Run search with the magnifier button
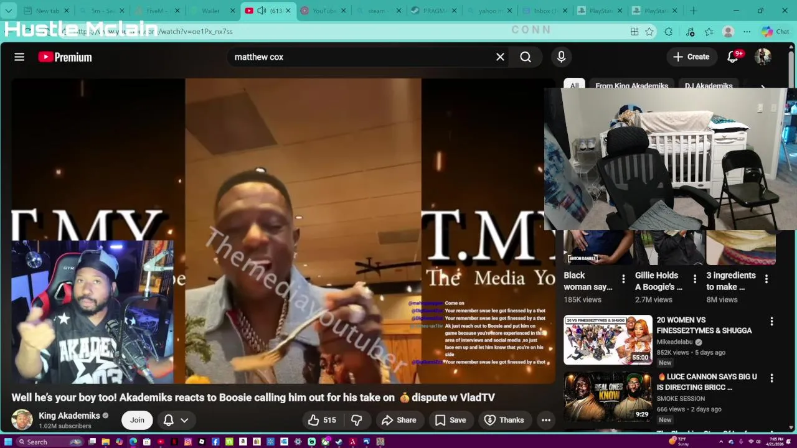 coord(526,57)
